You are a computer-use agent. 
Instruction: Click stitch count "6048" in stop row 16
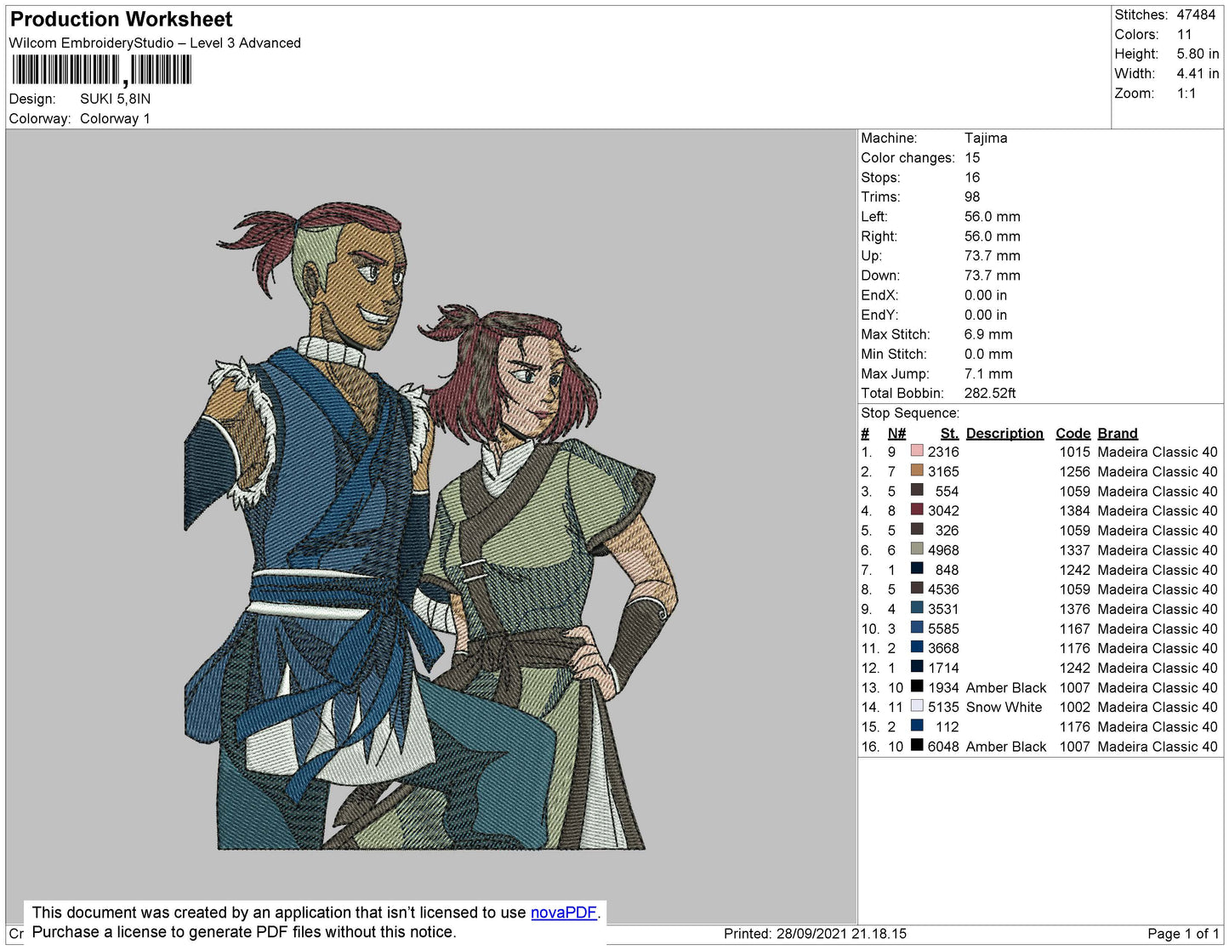coord(943,746)
